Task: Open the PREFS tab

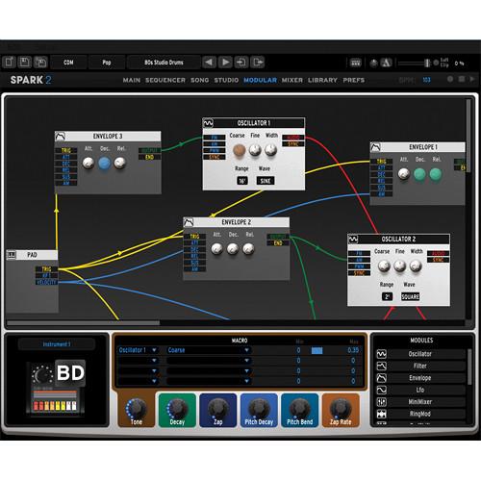Action: click(354, 80)
